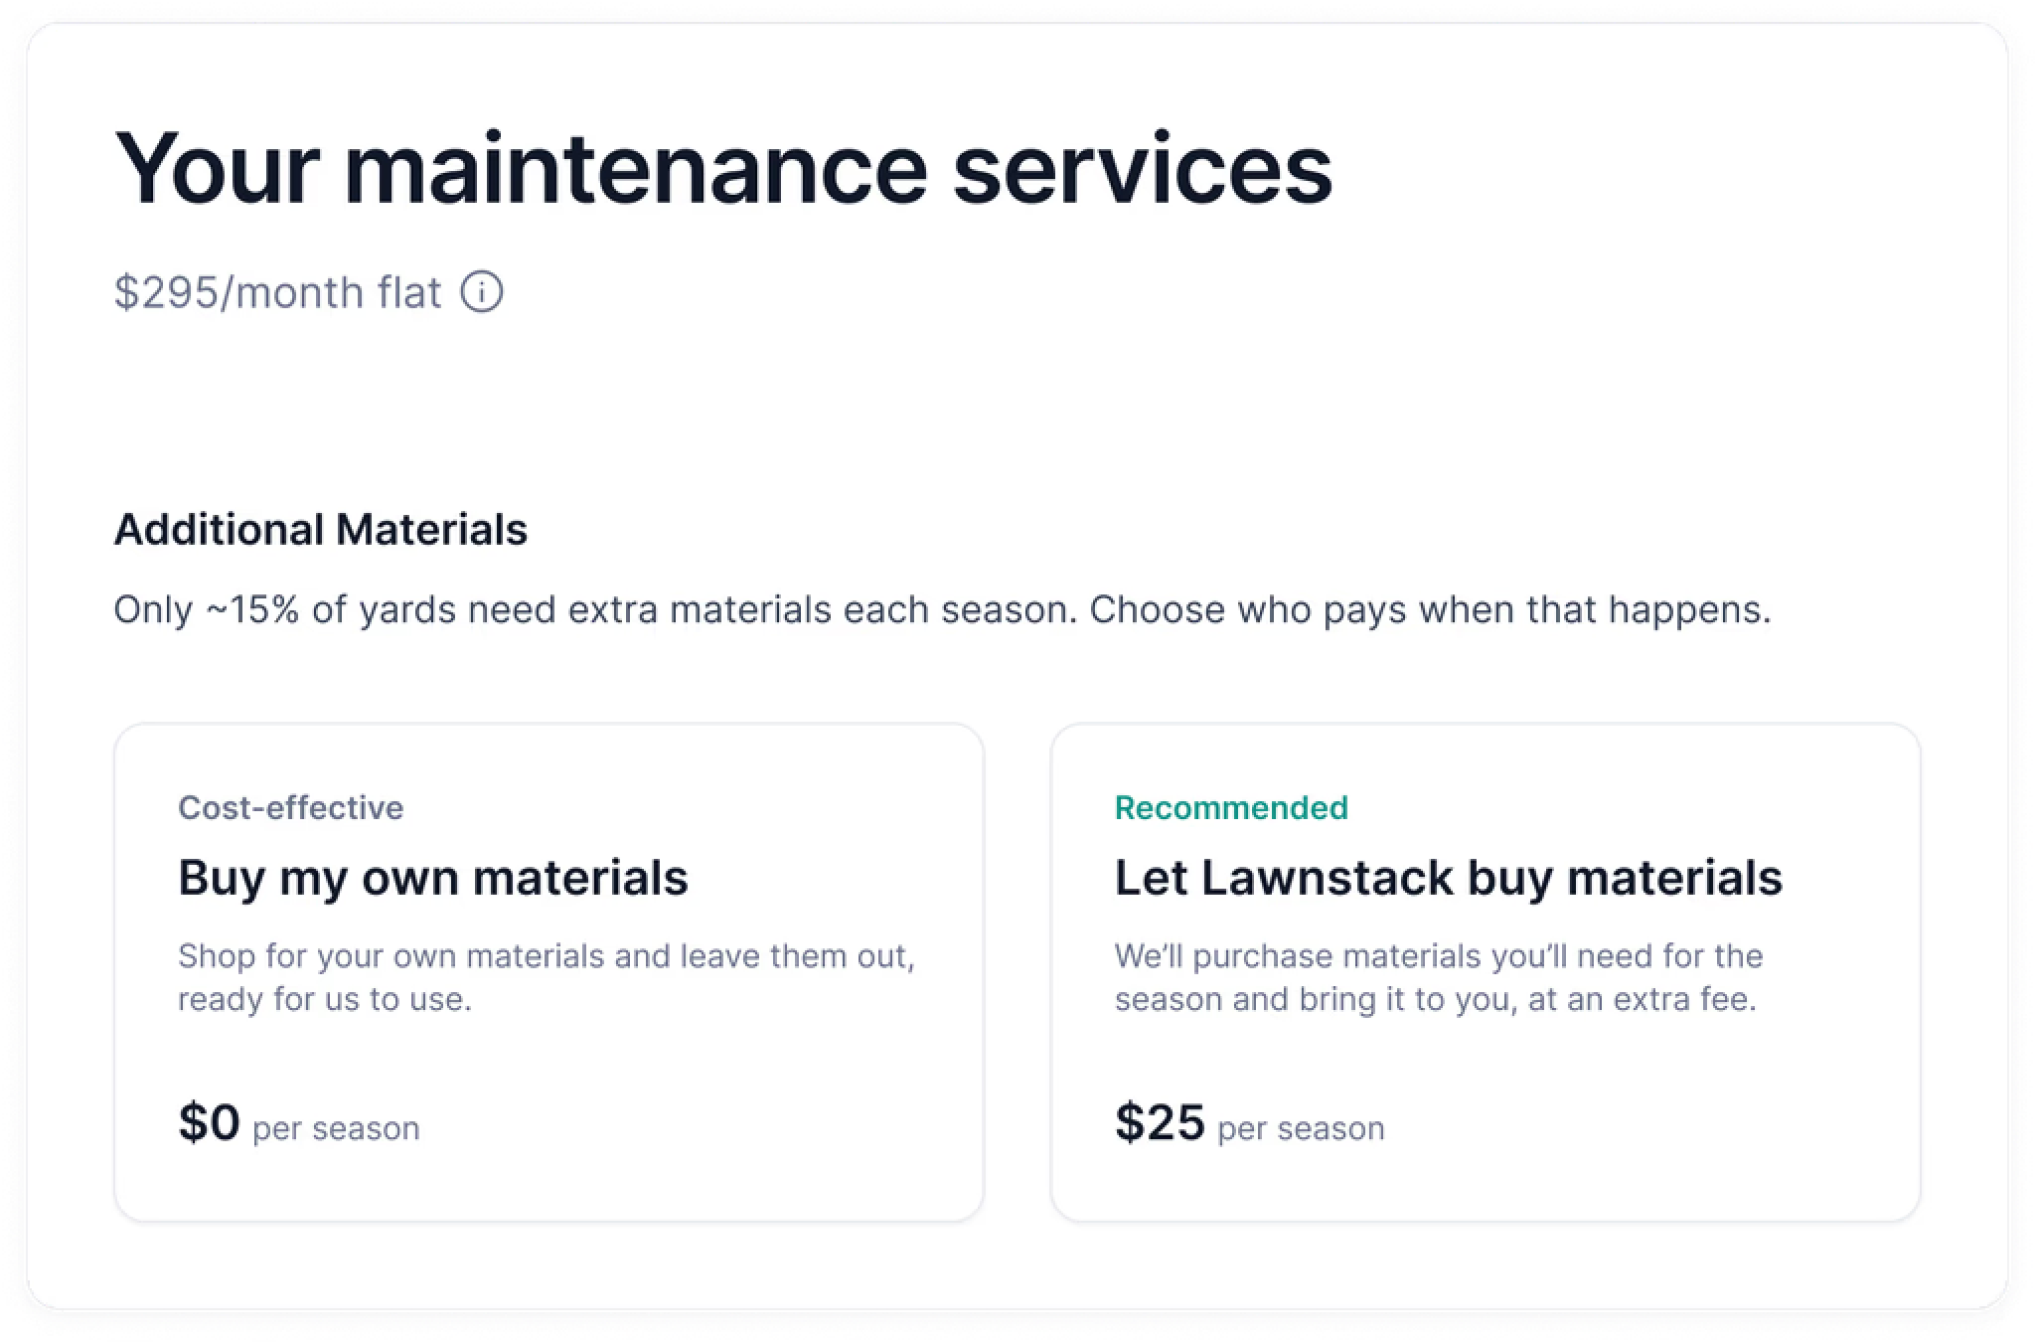Choose the "Let Lawnstack buy materials" option
The width and height of the screenshot is (2035, 1342).
(x=1485, y=971)
